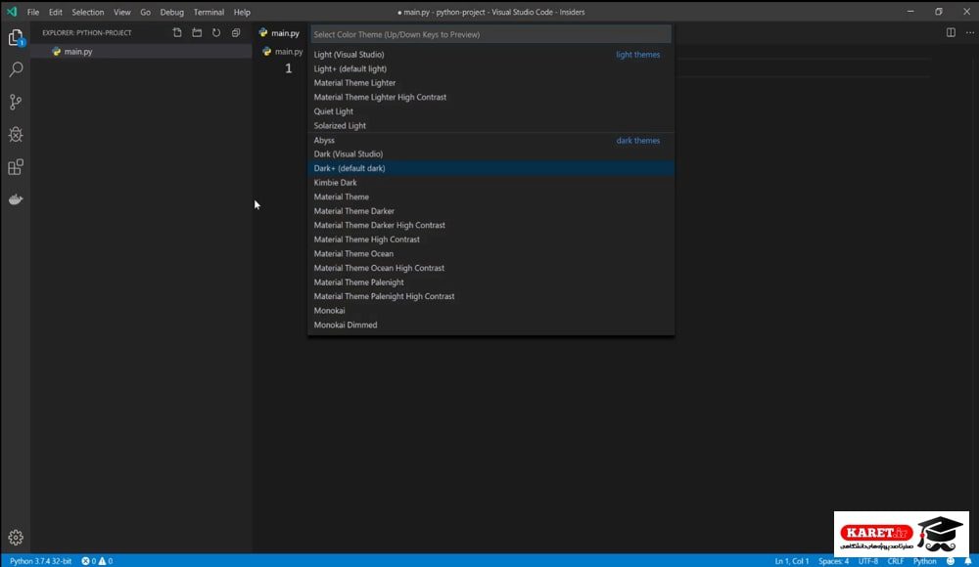This screenshot has height=567, width=979.
Task: Open the editor More Actions ellipsis
Action: tap(969, 32)
